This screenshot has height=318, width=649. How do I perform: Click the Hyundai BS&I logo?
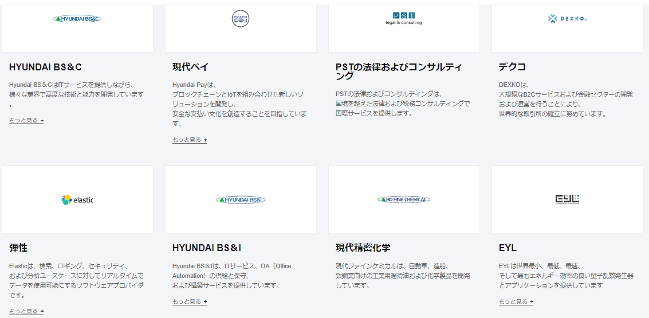(x=241, y=200)
